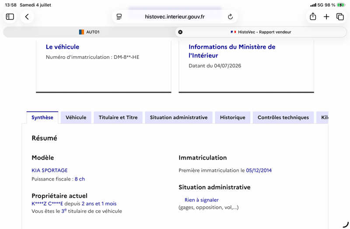The image size is (350, 229).
Task: Tap the Rien à signaler status
Action: tap(202, 200)
